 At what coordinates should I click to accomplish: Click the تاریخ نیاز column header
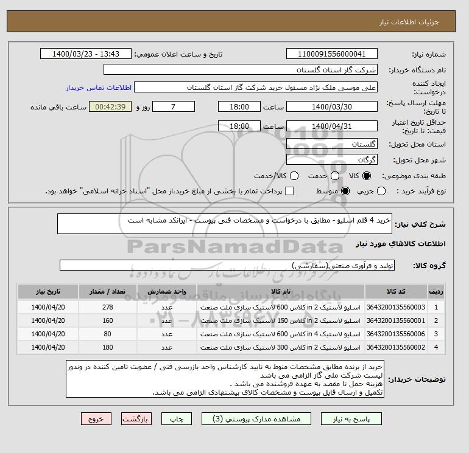(x=48, y=291)
